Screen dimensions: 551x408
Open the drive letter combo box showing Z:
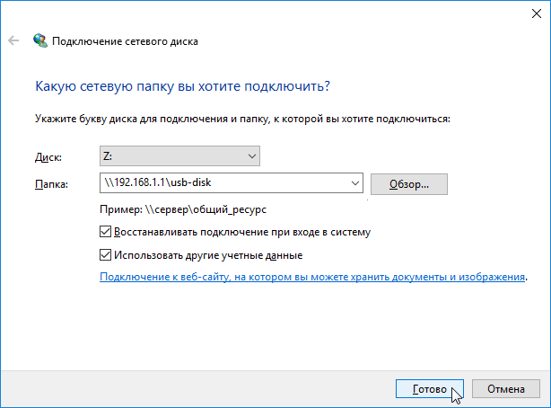tap(171, 156)
